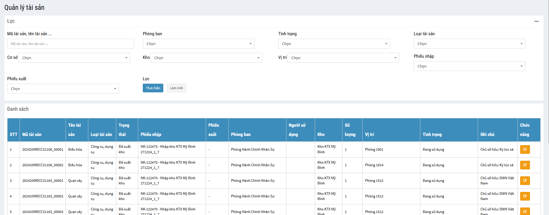The width and height of the screenshot is (549, 215).
Task: Focus the asset code search field
Action: [x=70, y=44]
